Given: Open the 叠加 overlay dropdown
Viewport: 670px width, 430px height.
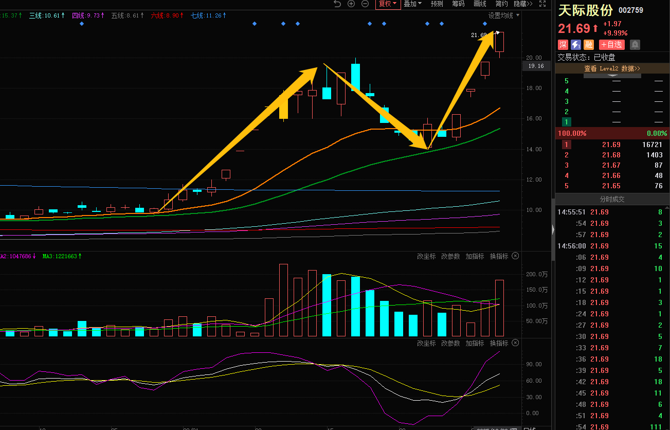Looking at the screenshot, I should tap(412, 4).
